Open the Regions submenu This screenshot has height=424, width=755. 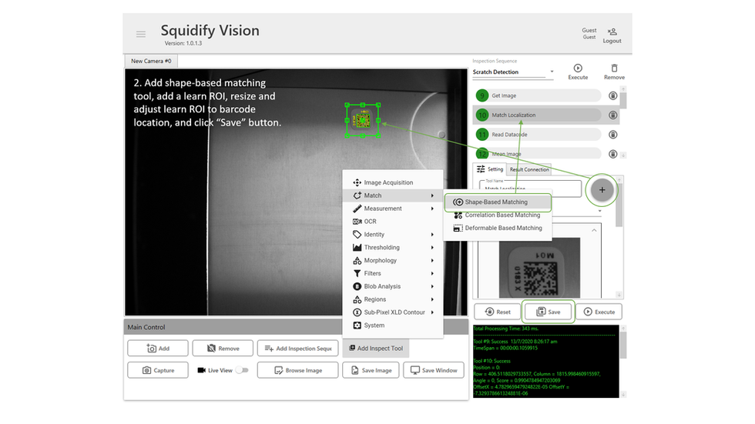pyautogui.click(x=392, y=299)
